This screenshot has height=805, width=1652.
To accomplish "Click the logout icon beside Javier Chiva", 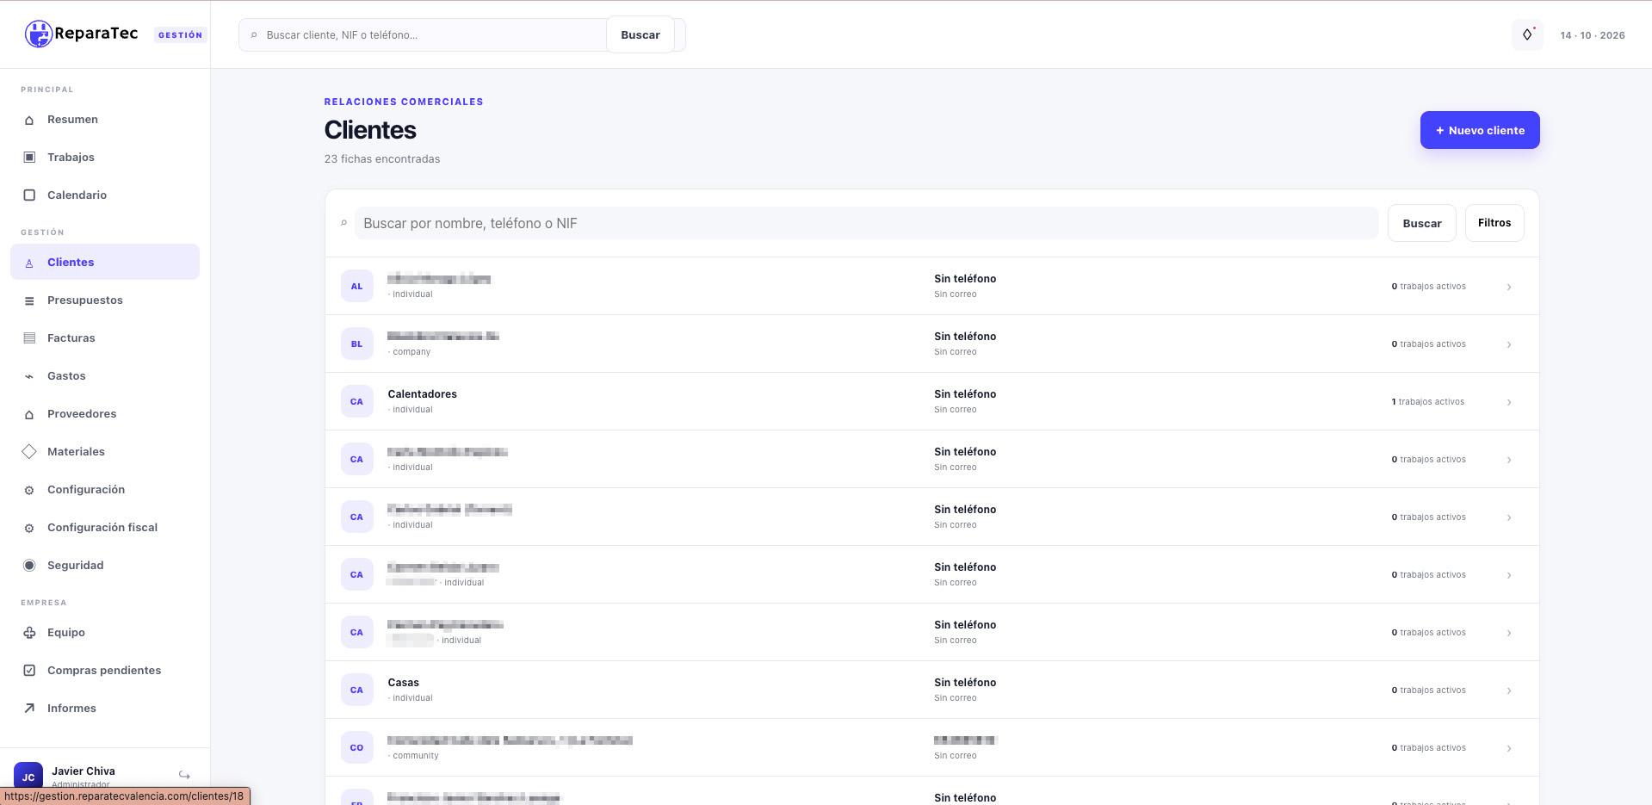I will [184, 776].
